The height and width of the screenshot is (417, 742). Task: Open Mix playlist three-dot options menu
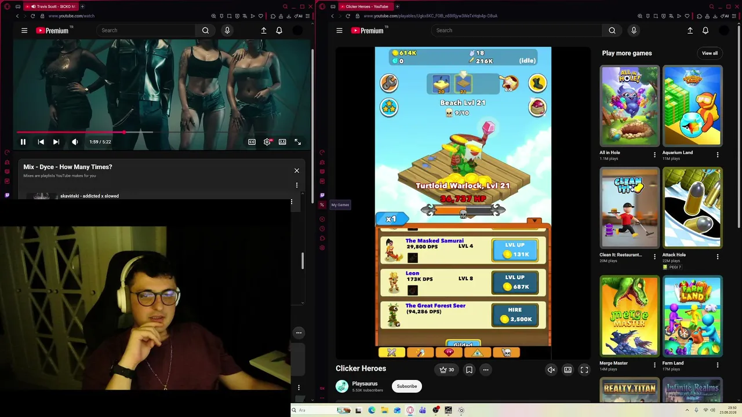point(297,185)
